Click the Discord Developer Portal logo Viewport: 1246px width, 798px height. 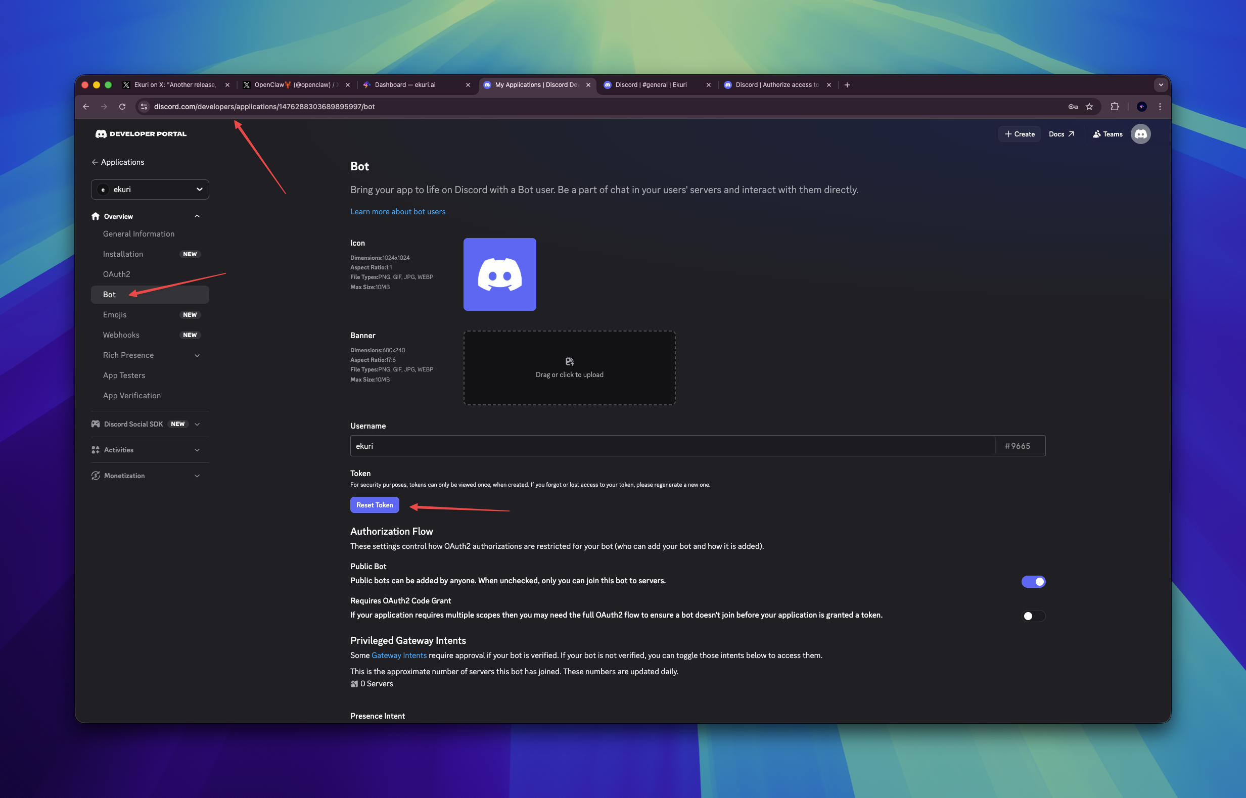tap(141, 134)
